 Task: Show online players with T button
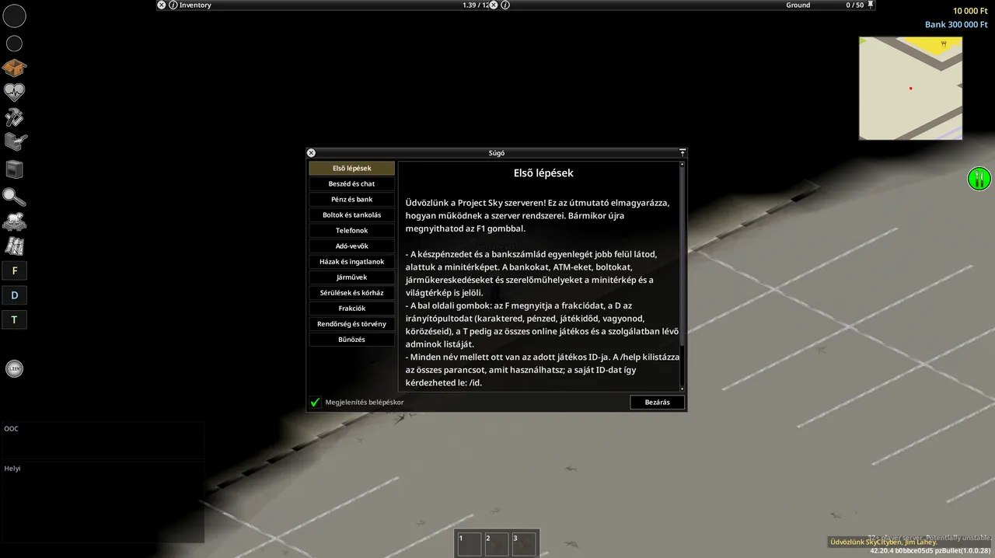click(x=14, y=319)
